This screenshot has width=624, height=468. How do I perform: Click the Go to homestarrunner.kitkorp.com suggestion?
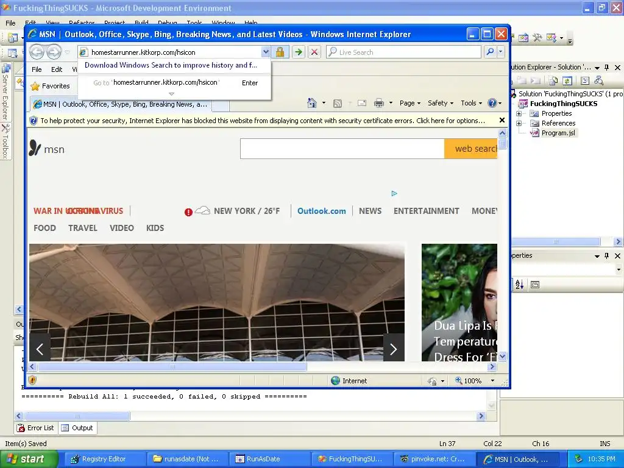(175, 83)
